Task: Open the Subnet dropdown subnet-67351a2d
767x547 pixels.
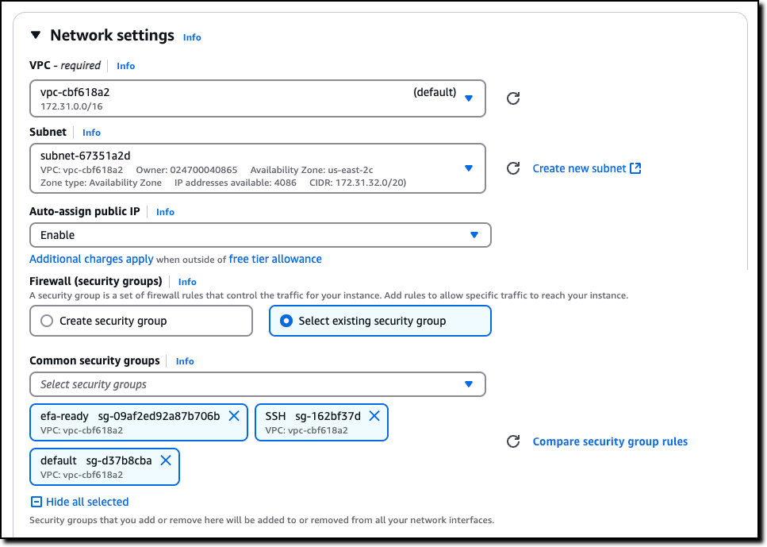Action: [257, 168]
